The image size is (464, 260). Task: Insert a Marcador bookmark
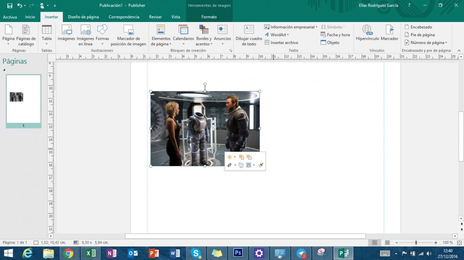(x=389, y=33)
